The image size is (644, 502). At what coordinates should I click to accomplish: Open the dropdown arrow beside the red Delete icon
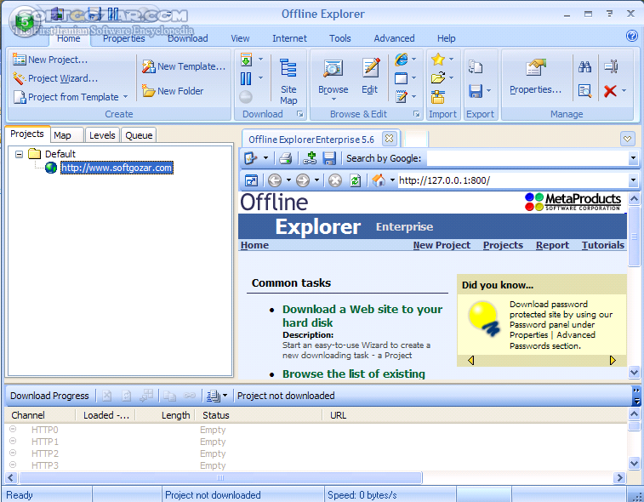point(624,91)
